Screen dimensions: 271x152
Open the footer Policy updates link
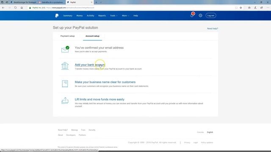coord(207,143)
